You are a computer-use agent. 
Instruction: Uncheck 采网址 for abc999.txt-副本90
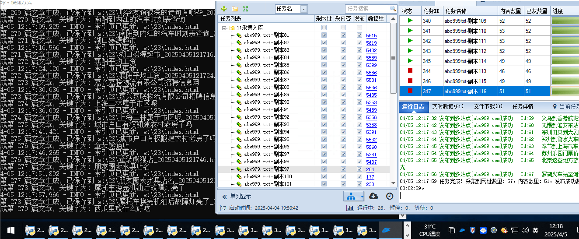pyautogui.click(x=324, y=102)
